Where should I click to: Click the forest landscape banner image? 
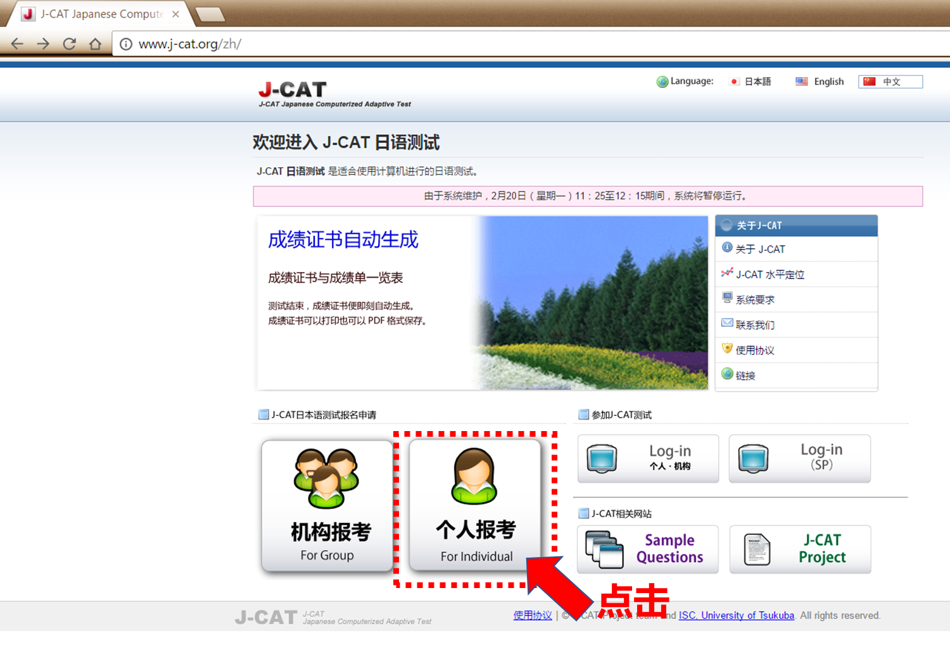593,303
